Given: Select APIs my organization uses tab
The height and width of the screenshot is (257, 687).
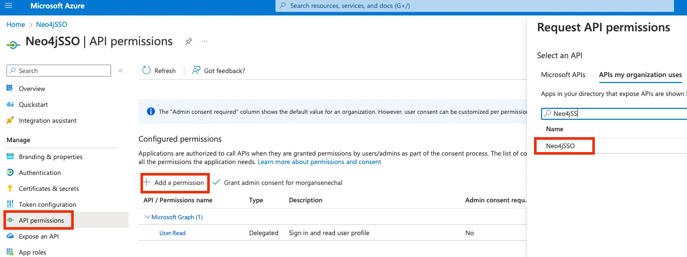Looking at the screenshot, I should (640, 75).
